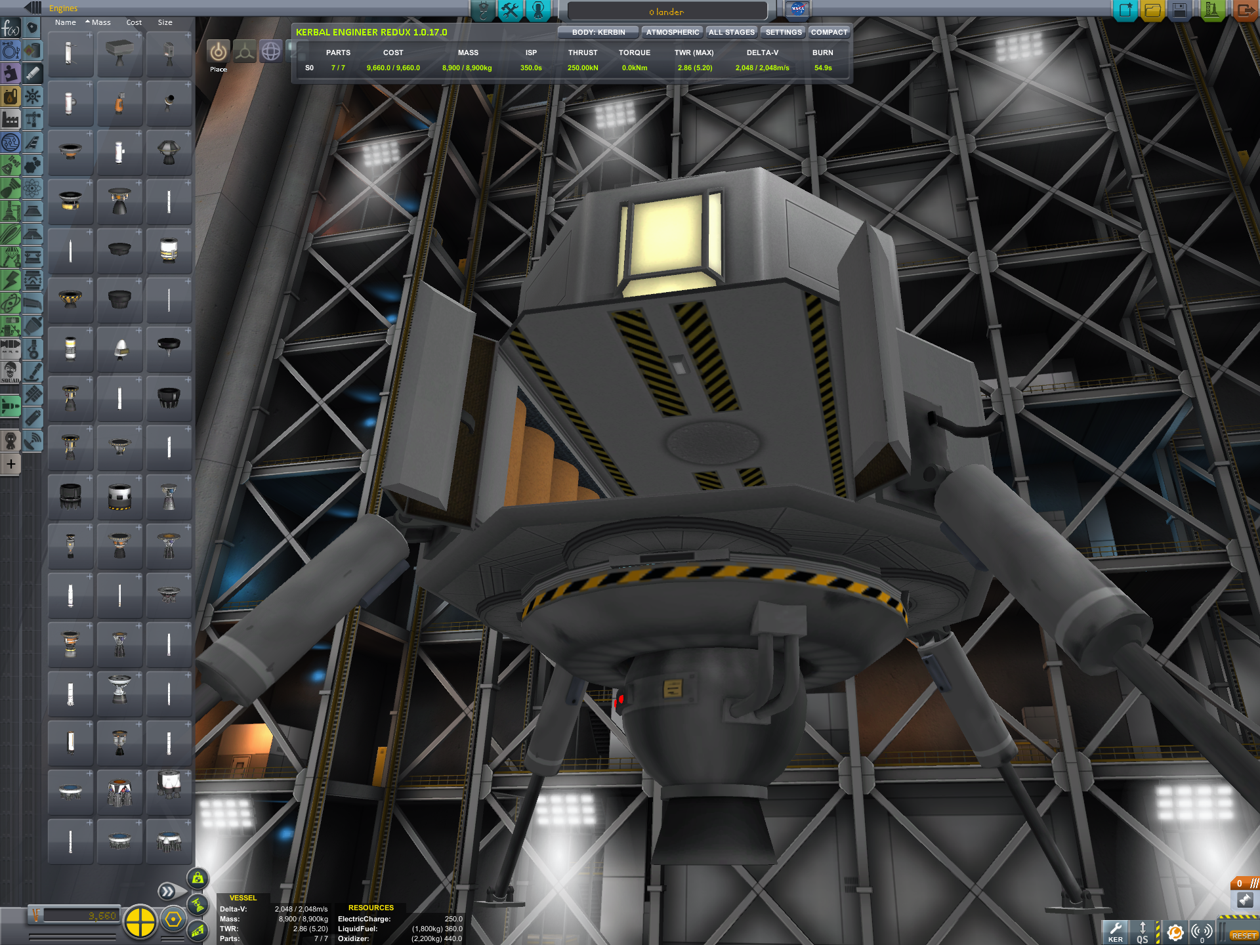Image resolution: width=1260 pixels, height=945 pixels.
Task: Select the Place gizmo tool
Action: pos(219,51)
